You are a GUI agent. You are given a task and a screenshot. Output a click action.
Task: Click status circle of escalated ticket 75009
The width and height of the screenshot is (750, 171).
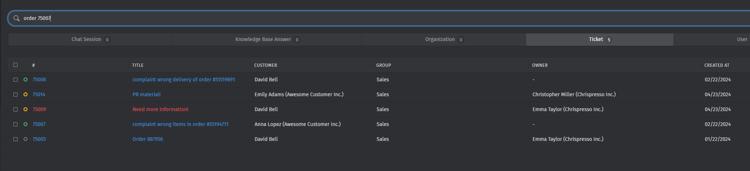point(25,109)
